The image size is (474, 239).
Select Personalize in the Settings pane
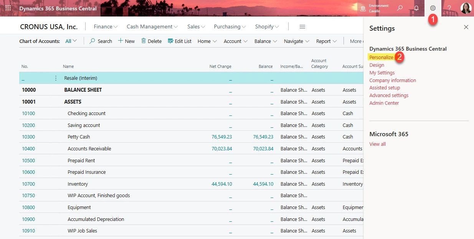coord(381,57)
